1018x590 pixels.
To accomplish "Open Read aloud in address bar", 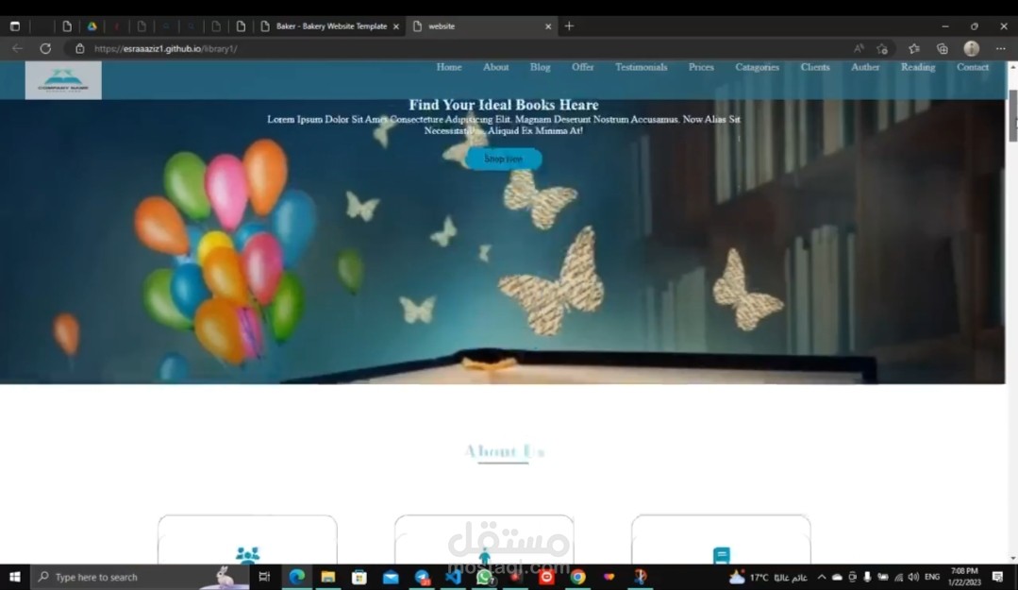I will [x=859, y=49].
